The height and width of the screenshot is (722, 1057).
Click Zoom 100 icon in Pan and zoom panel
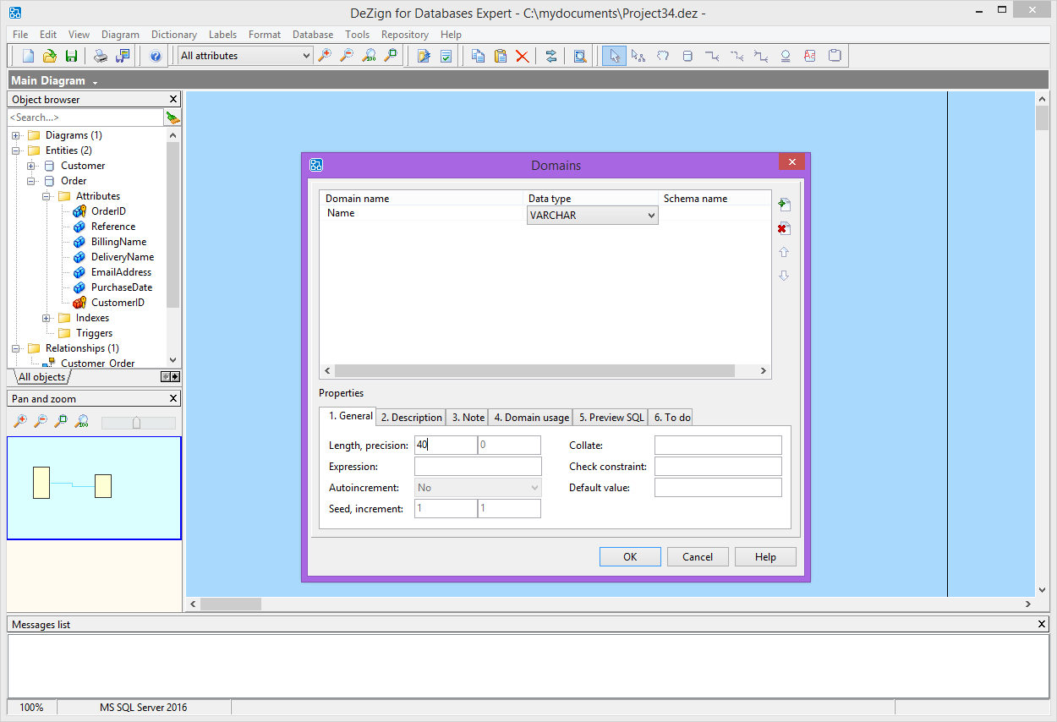tap(82, 421)
